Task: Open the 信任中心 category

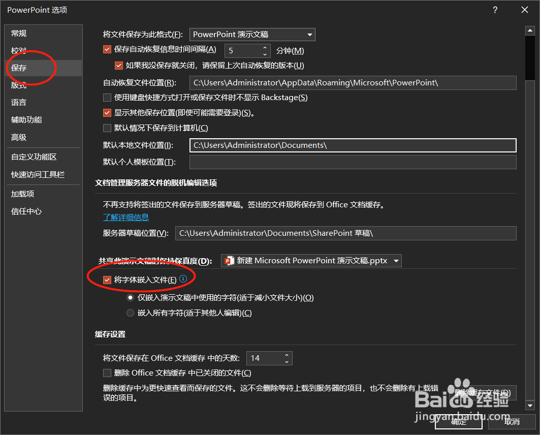Action: (43, 211)
